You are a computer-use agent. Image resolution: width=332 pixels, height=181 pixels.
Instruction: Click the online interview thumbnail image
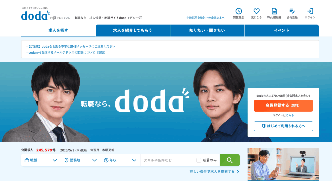[x=283, y=164]
